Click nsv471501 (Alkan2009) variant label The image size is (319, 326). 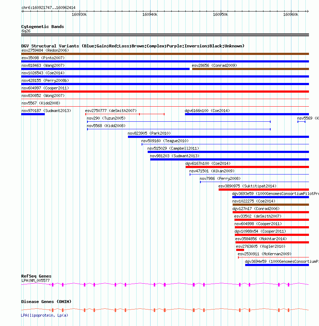tap(212, 171)
